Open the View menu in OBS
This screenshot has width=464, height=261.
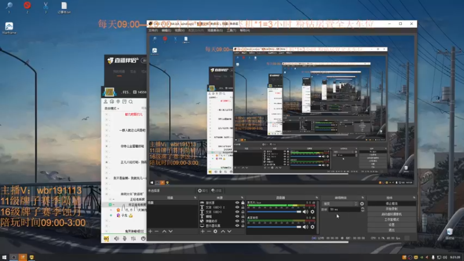click(180, 31)
